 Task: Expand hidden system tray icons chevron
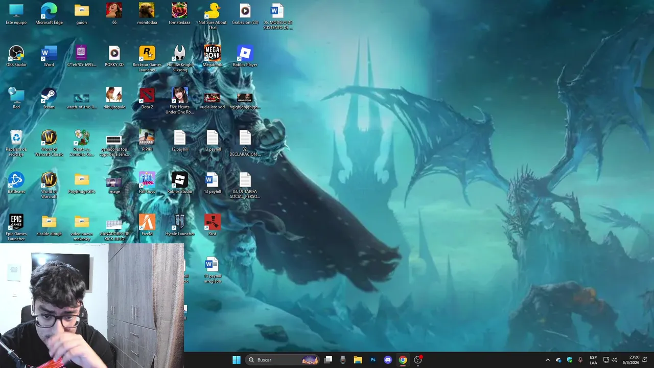547,360
